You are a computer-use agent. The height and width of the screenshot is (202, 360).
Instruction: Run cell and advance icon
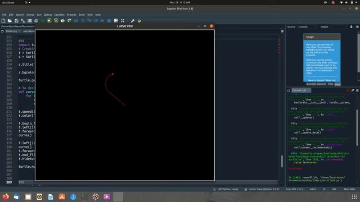[56, 21]
